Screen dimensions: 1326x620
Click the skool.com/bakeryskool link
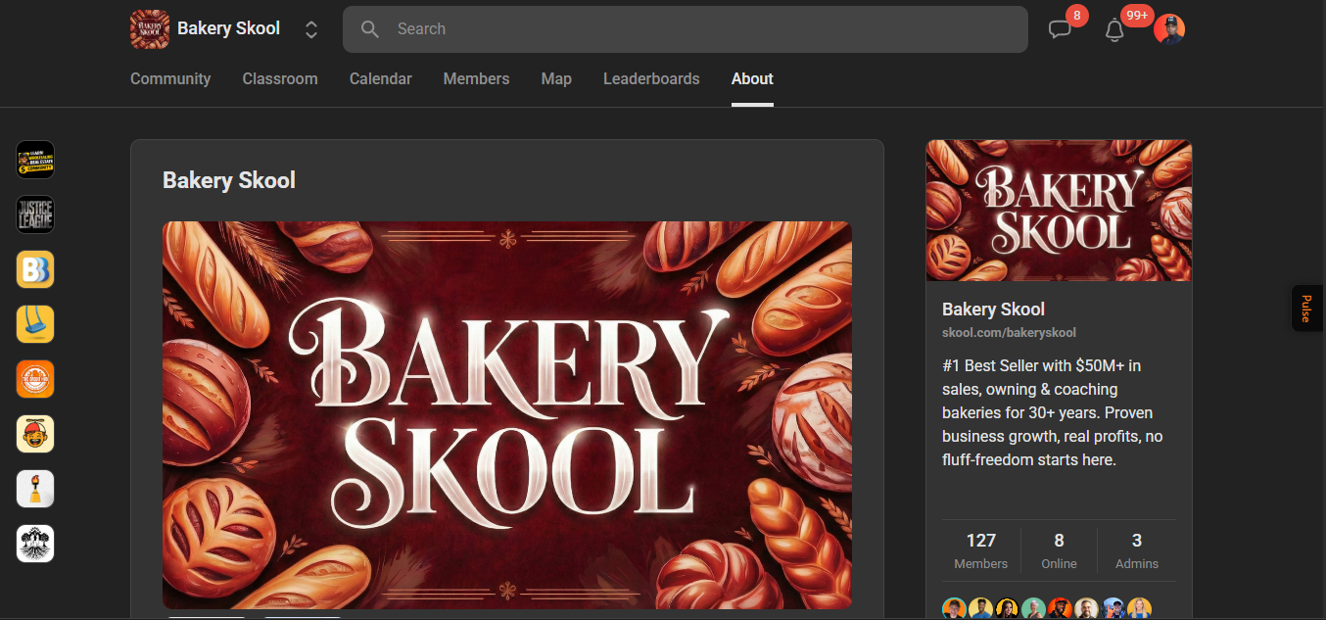[1009, 333]
